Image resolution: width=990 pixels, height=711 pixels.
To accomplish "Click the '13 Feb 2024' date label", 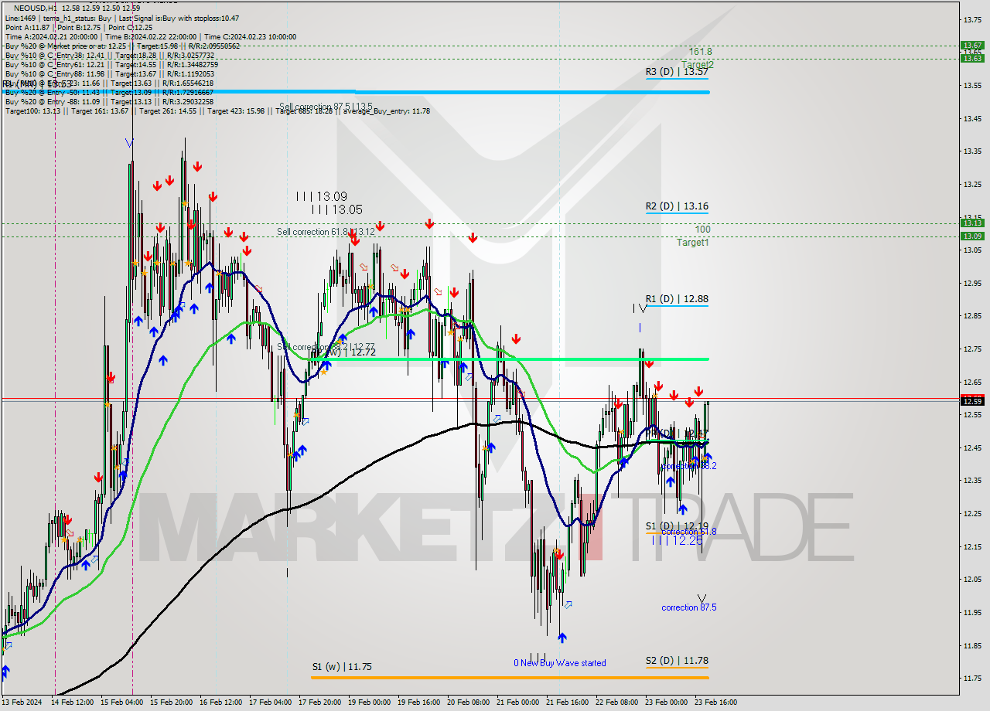I will [x=22, y=702].
